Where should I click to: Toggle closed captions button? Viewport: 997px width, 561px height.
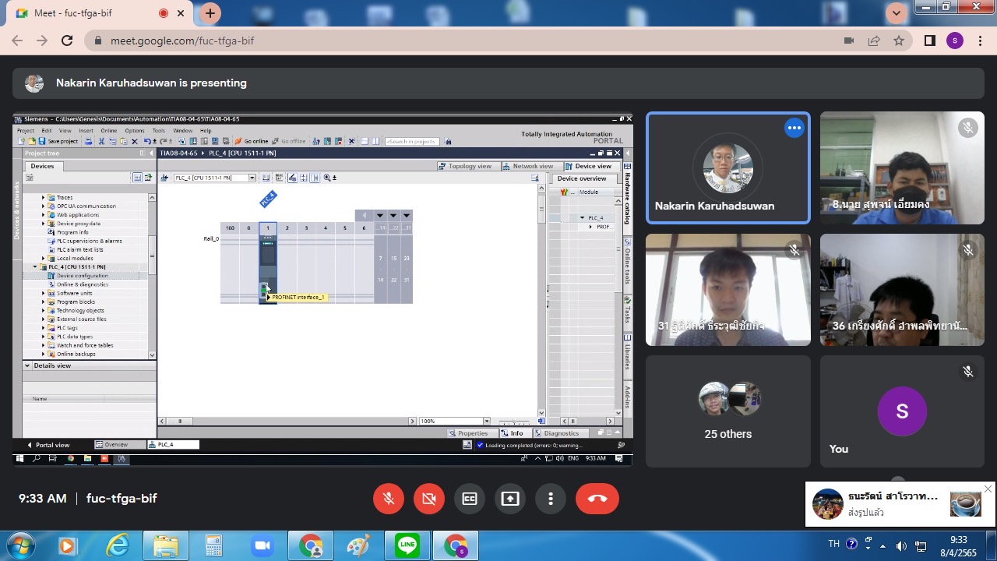pos(470,499)
